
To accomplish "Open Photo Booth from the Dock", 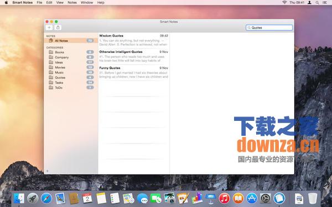I will point(169,198).
